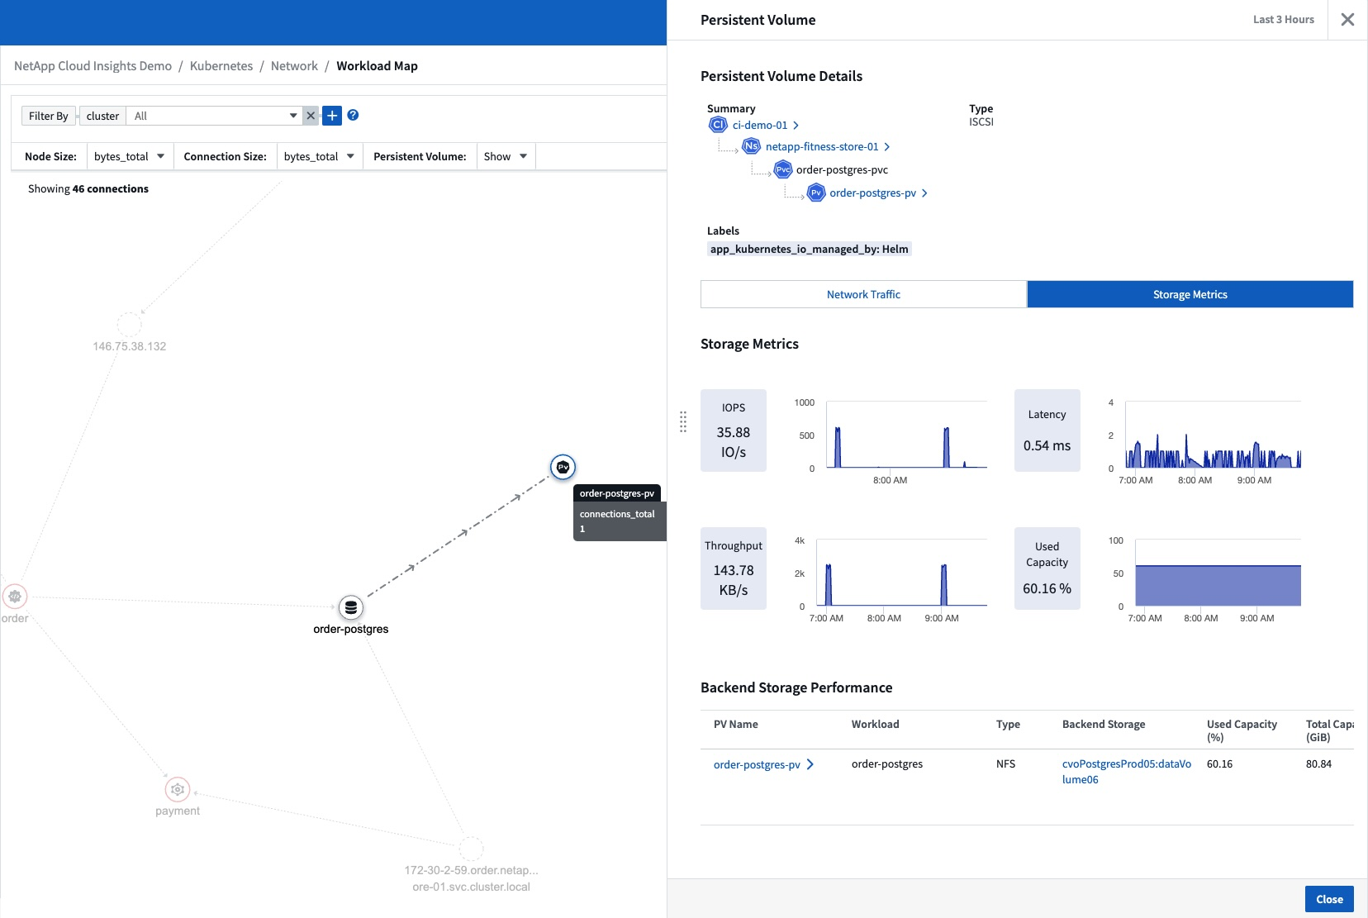Expand order-postgres-pv chevron in Backend table
This screenshot has height=918, width=1368.
[x=810, y=764]
